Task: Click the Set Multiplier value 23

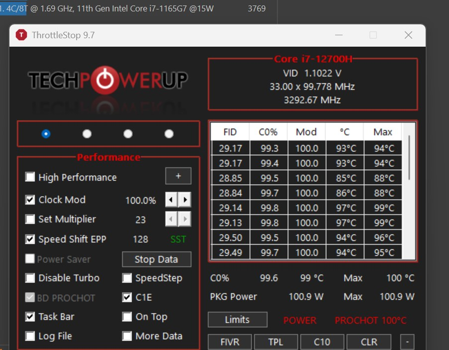Action: (x=140, y=219)
